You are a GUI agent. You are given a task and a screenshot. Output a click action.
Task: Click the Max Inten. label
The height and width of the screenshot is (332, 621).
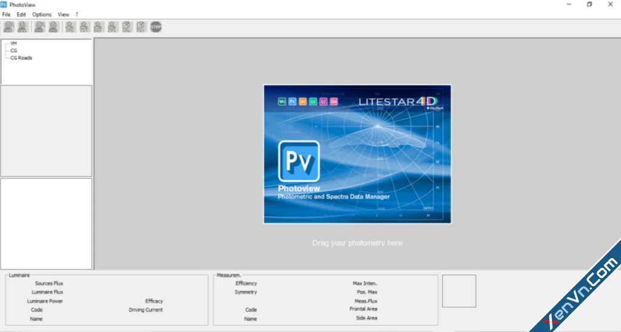365,284
